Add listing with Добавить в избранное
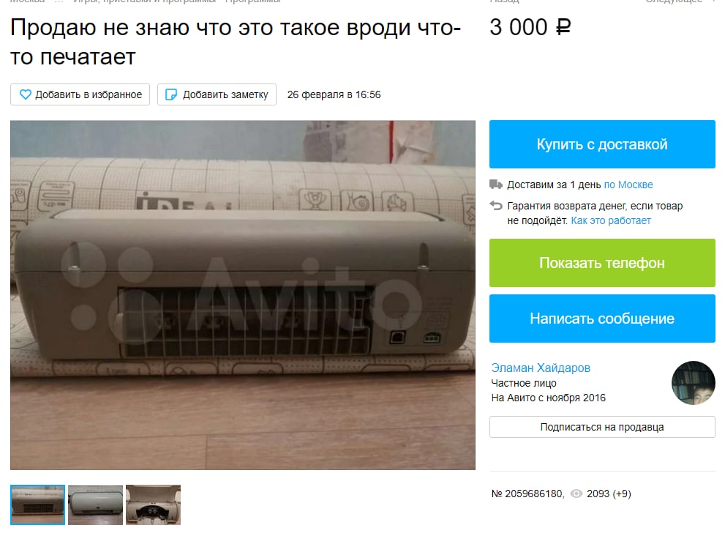 pyautogui.click(x=80, y=94)
